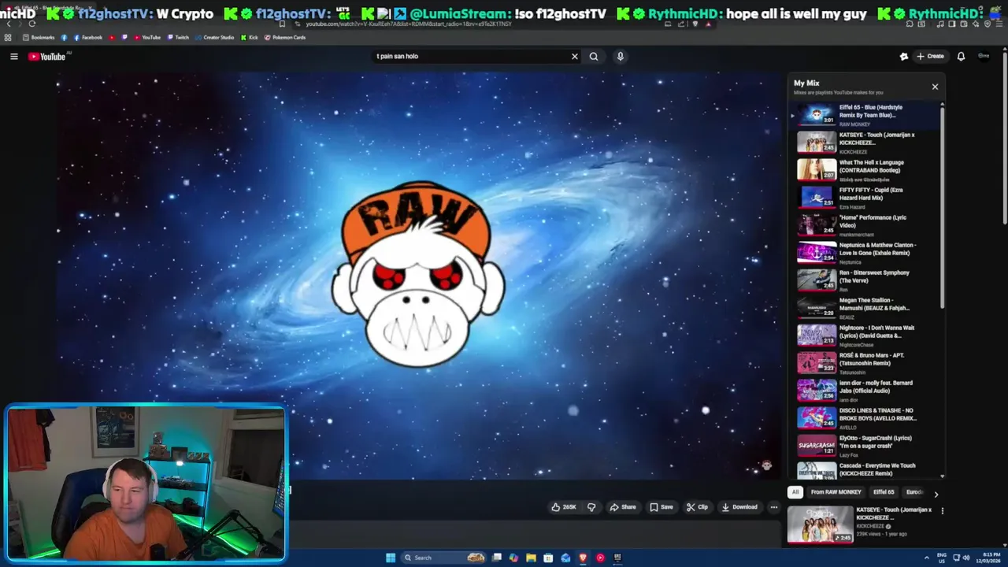Screen dimensions: 1008x567
Task: Play Nightcore I Don't Wanna Wait
Action: [865, 335]
